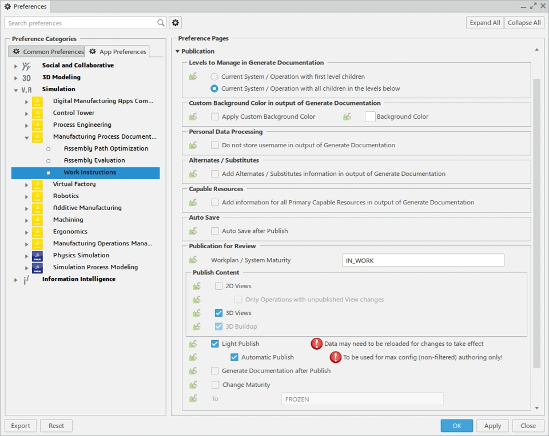Enable Add Alternates / Substitutes information checkbox

215,173
